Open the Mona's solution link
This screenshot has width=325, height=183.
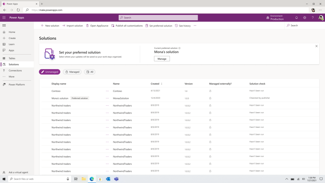pos(60,98)
